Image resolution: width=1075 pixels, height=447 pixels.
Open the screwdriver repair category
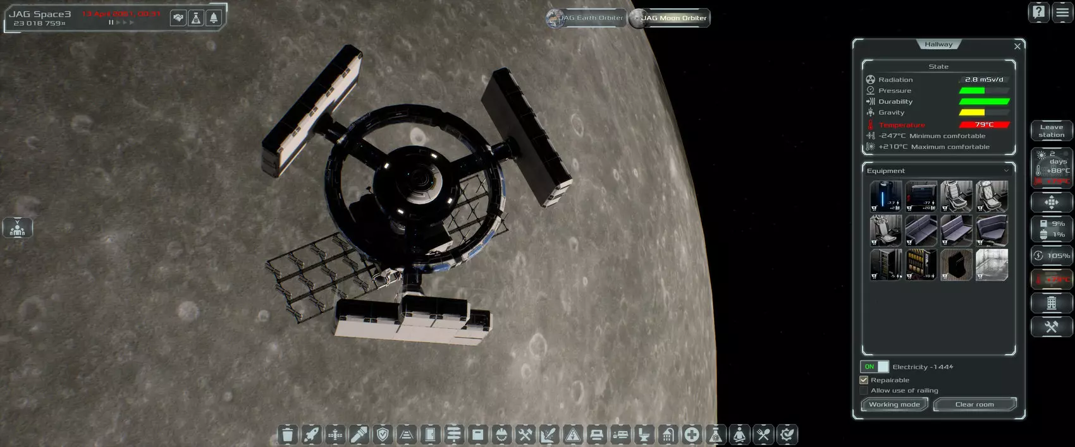pos(549,434)
